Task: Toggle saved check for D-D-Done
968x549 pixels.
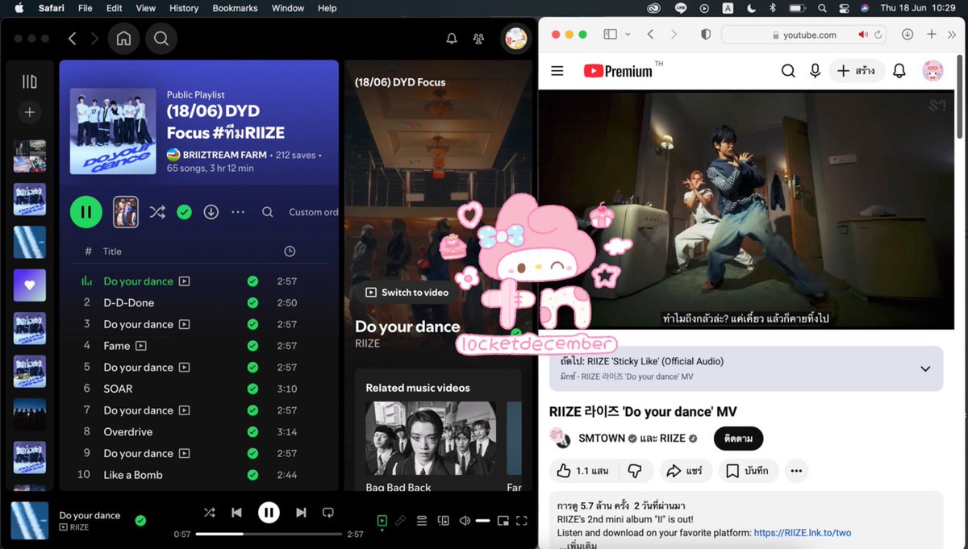Action: [252, 302]
